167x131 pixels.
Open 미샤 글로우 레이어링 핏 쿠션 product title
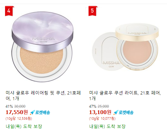click(43, 96)
